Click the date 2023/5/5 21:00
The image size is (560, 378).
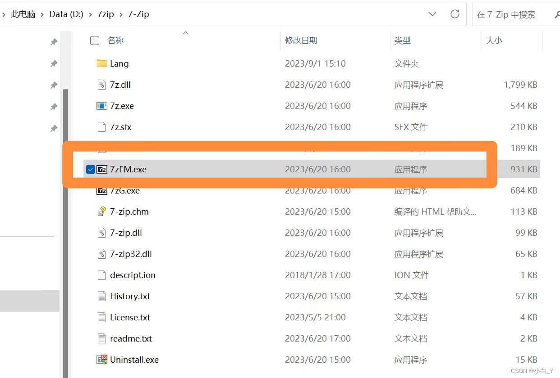[315, 317]
